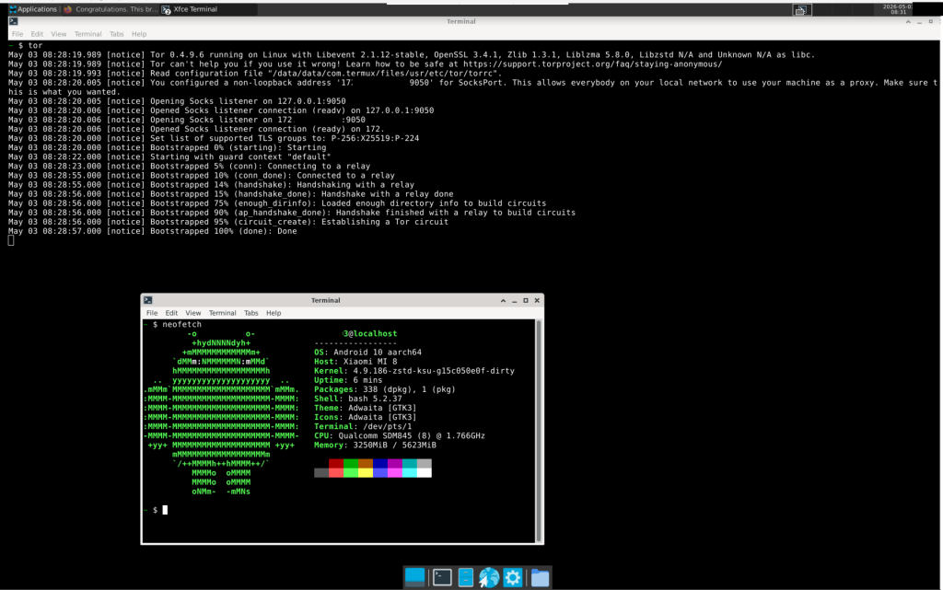Click the 'Packages: 338 (dpkg), 1 (pkg)' line
943x590 pixels.
[x=385, y=390]
